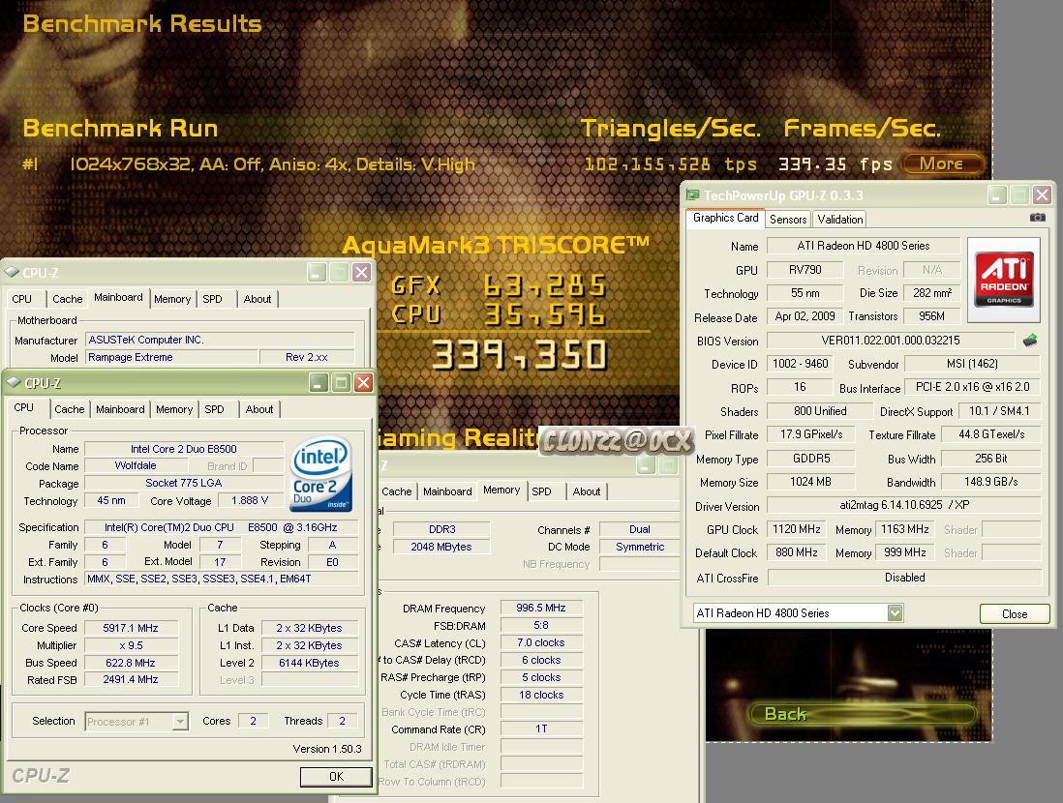Open Mainboard tab in CPU-Z Memory window
Image resolution: width=1063 pixels, height=803 pixels.
pos(446,491)
